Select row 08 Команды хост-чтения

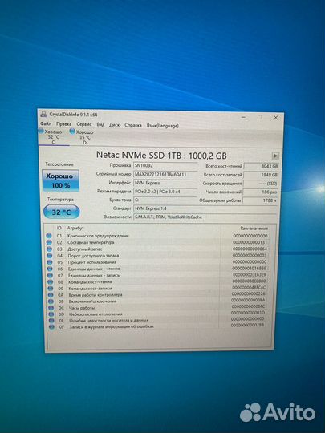click(x=157, y=282)
